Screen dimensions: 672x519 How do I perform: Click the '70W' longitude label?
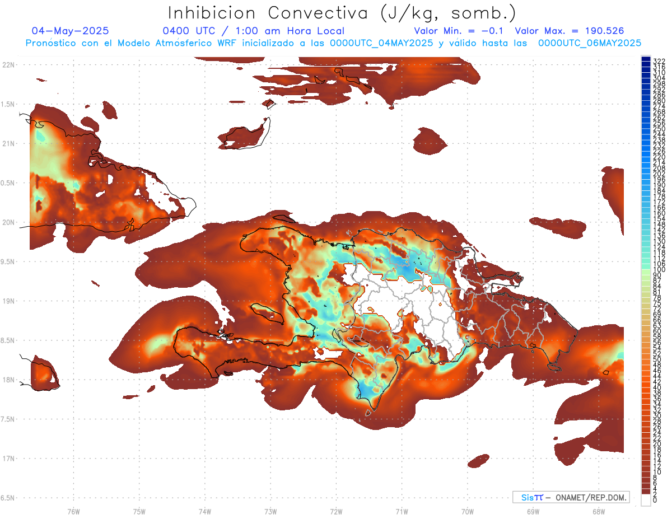[467, 511]
